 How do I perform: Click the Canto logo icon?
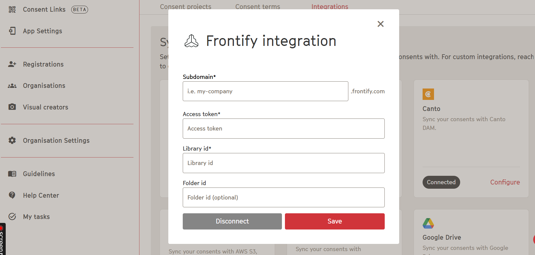(x=428, y=94)
